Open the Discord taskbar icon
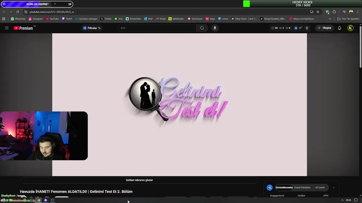 (x=46, y=200)
